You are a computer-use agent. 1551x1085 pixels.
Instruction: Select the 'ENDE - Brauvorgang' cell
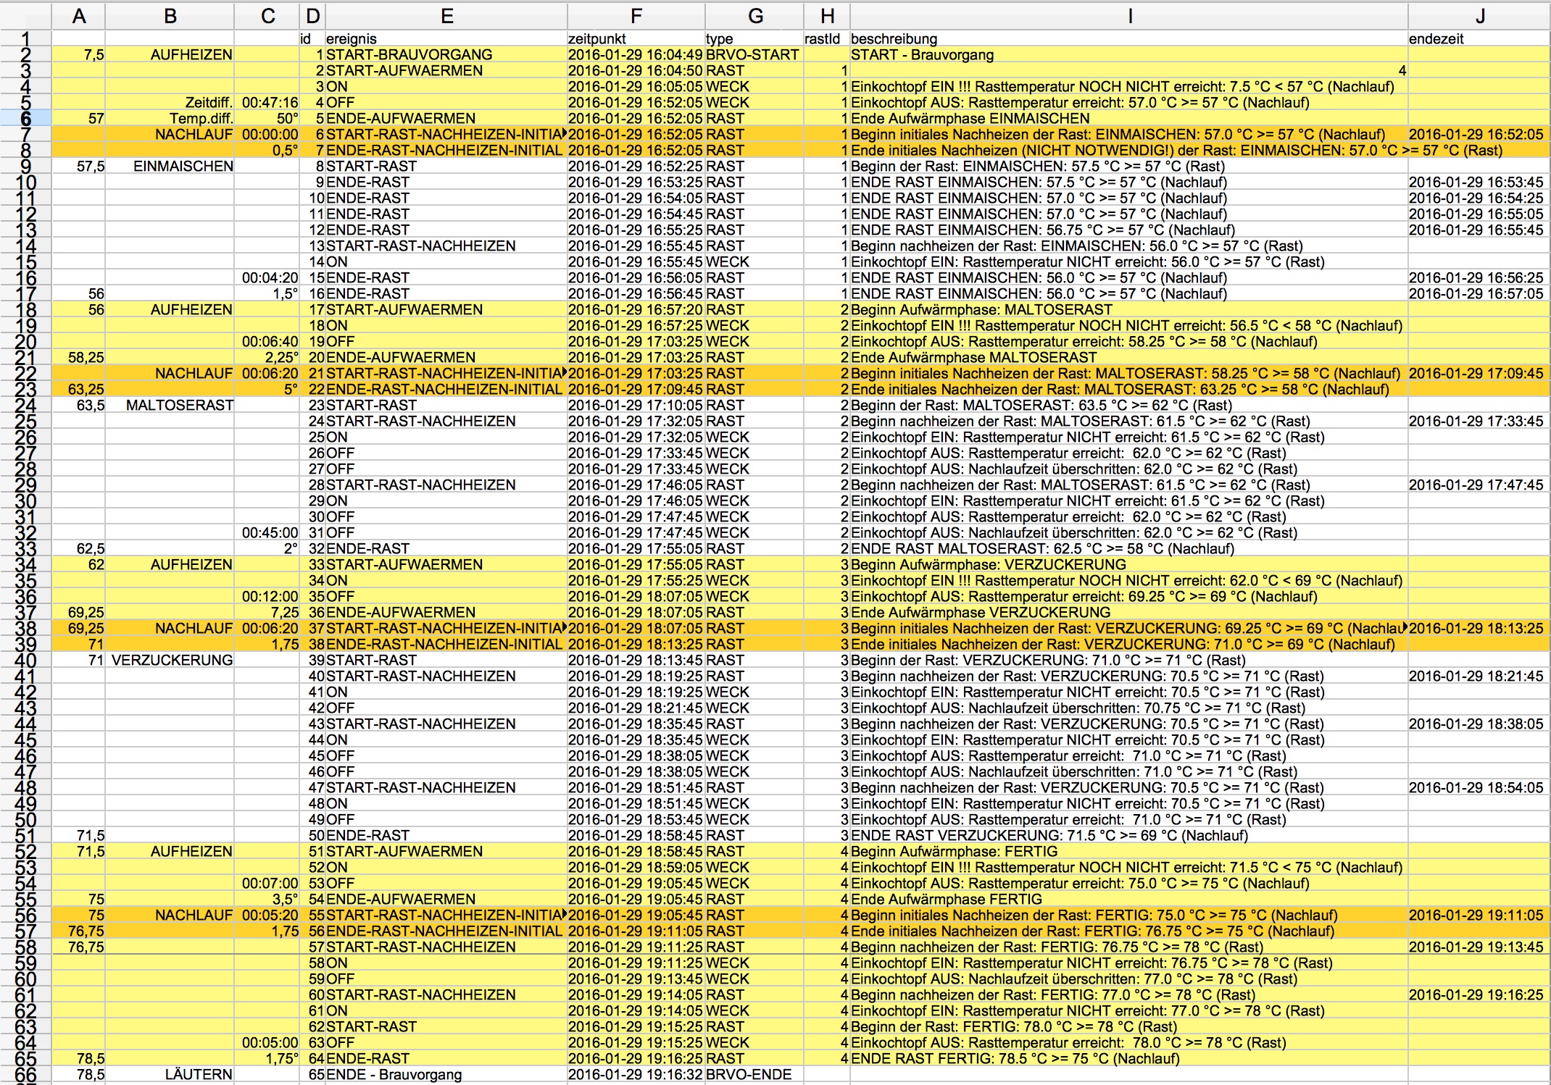(x=446, y=1074)
